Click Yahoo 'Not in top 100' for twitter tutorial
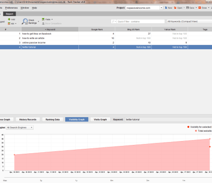Image resolution: width=212 pixels, height=183 pixels. [x=180, y=47]
